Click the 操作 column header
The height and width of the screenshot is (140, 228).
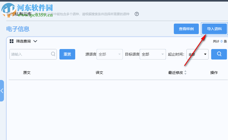pos(214,72)
